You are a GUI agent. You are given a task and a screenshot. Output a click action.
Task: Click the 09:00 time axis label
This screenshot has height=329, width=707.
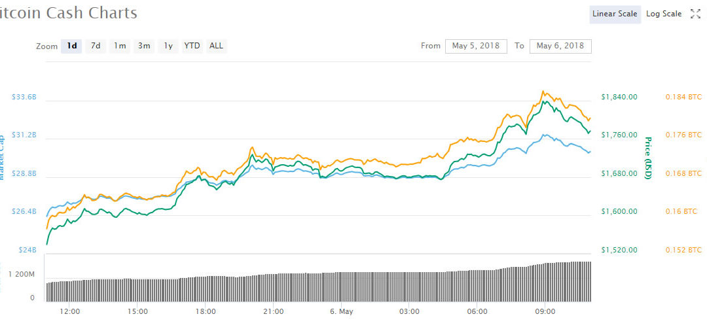(545, 311)
